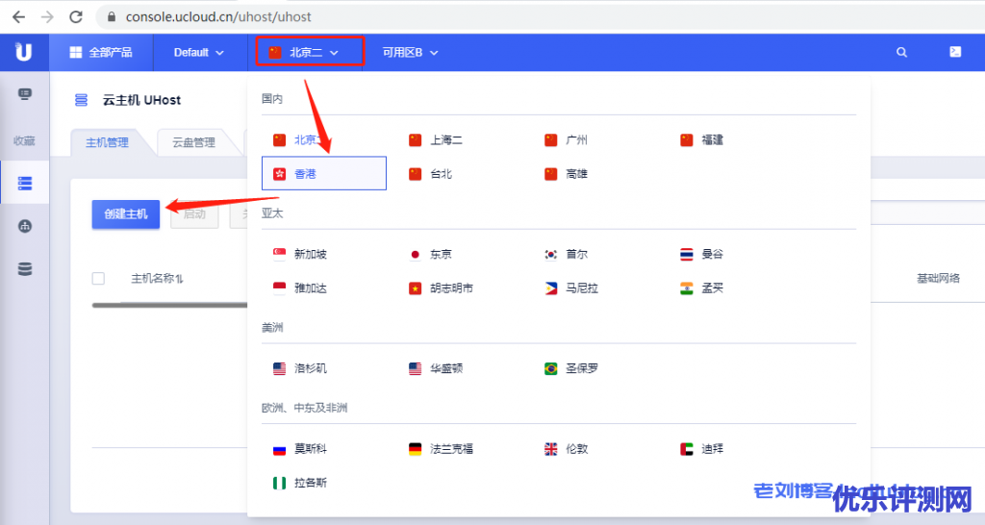The image size is (985, 525).
Task: Open the cloud shell terminal icon
Action: click(x=954, y=53)
